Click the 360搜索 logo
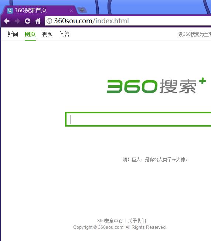 pos(156,86)
